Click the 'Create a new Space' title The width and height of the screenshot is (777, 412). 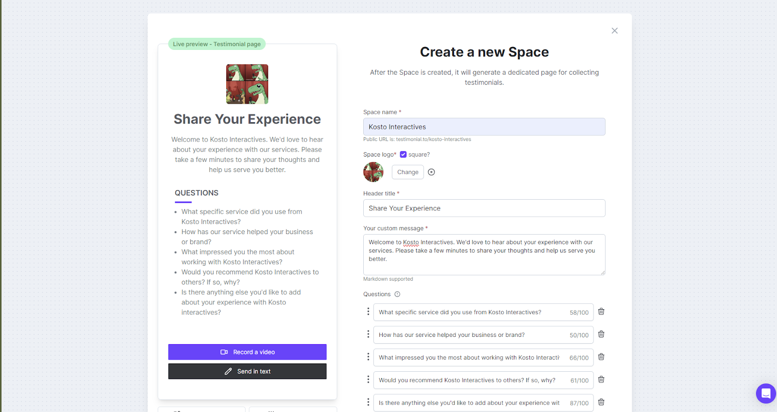click(484, 52)
